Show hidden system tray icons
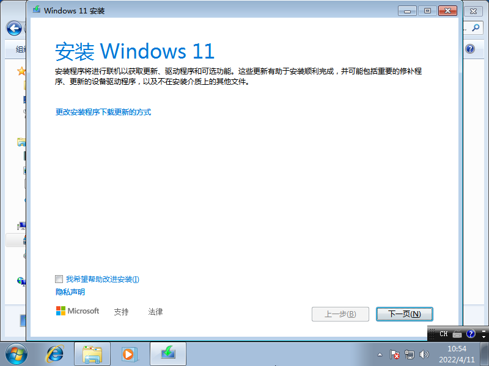This screenshot has width=489, height=366. point(380,354)
